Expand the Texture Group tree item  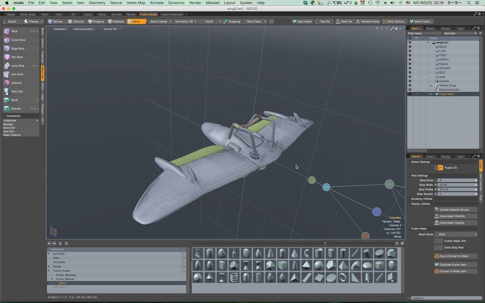(x=431, y=86)
